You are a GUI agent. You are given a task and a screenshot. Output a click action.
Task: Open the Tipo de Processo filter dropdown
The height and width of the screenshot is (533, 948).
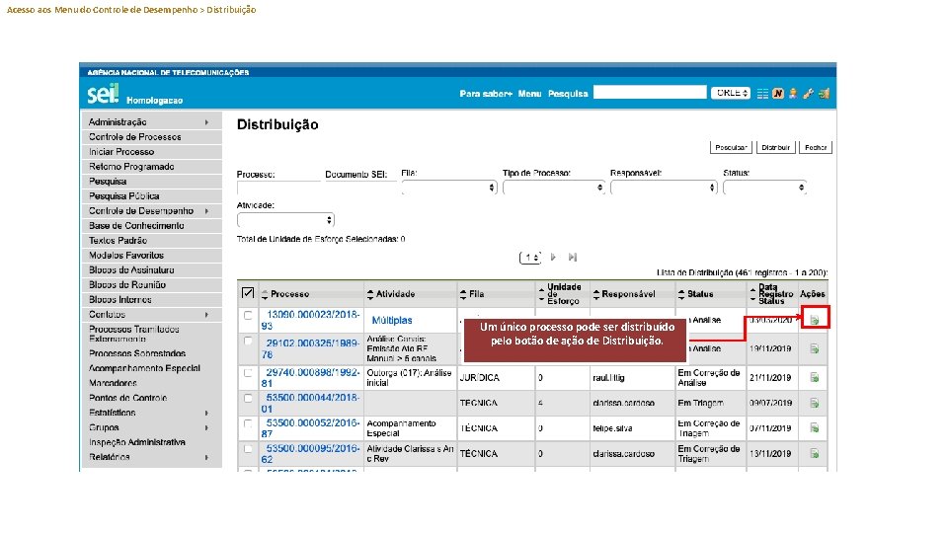click(553, 188)
